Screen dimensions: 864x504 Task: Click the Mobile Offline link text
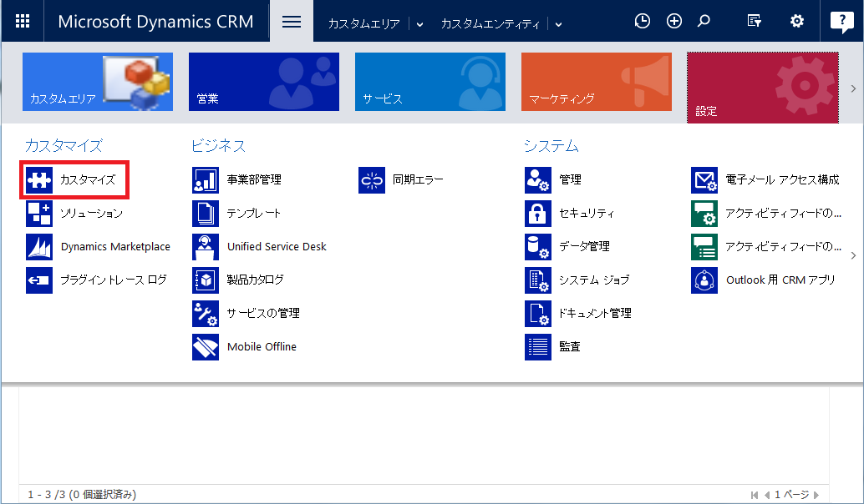point(262,346)
